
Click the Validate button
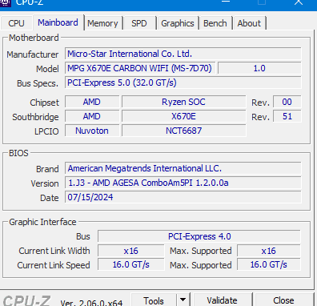[x=222, y=300]
